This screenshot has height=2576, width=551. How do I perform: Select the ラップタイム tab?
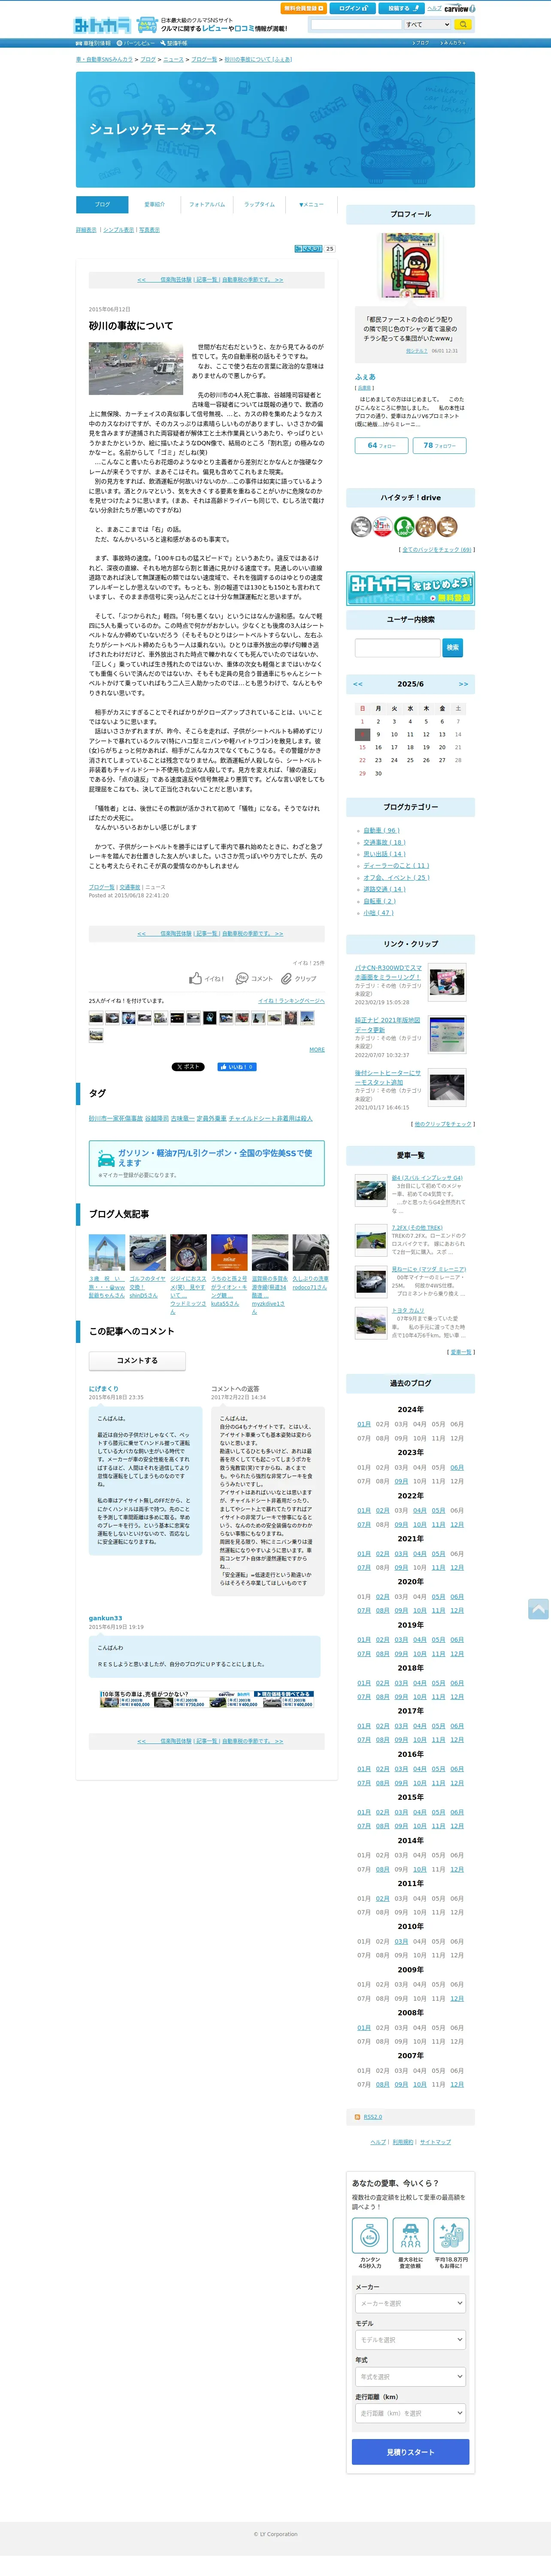(x=259, y=204)
